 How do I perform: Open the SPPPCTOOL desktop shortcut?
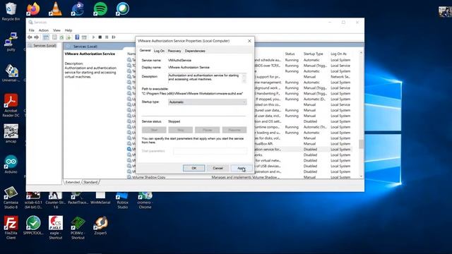pyautogui.click(x=33, y=225)
